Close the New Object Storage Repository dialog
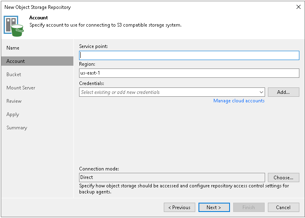This screenshot has width=305, height=218. [299, 7]
